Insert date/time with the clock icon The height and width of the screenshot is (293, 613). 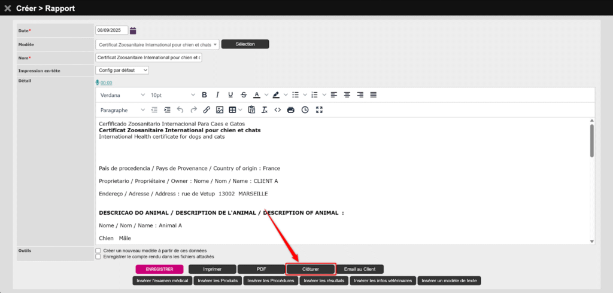pos(305,110)
